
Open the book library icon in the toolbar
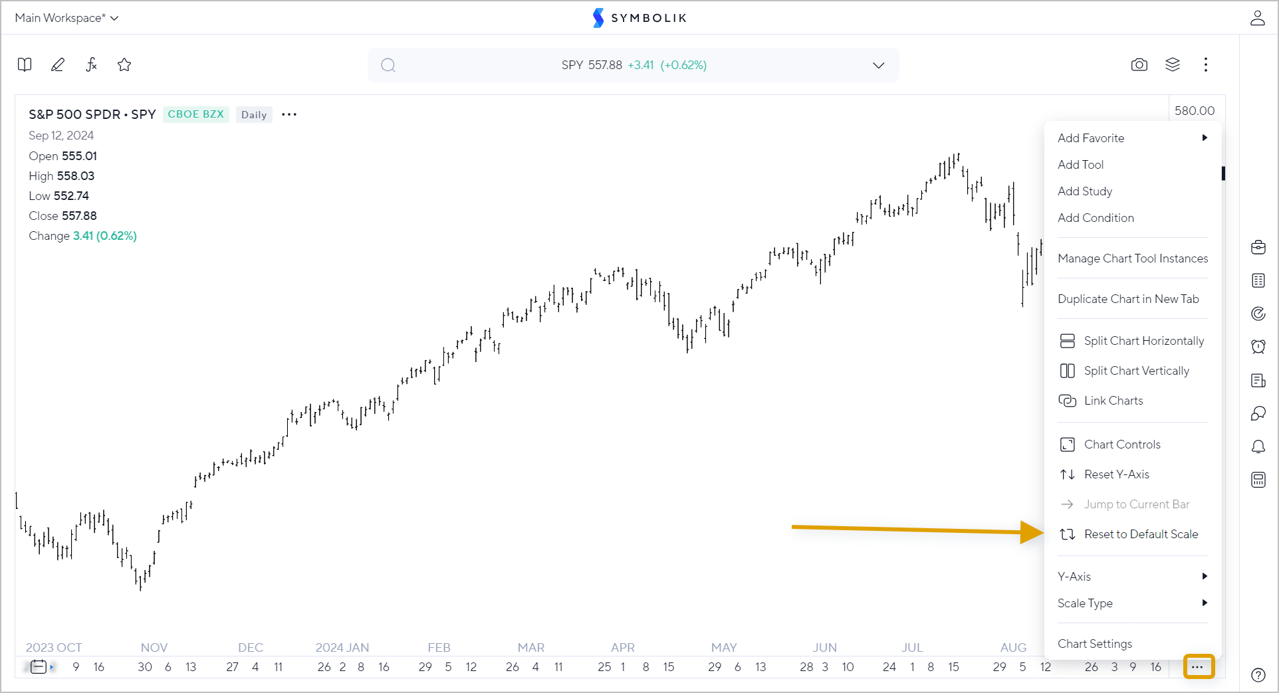[x=25, y=64]
